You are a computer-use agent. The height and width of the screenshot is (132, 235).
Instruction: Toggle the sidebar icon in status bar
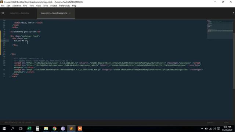[x=2, y=122]
